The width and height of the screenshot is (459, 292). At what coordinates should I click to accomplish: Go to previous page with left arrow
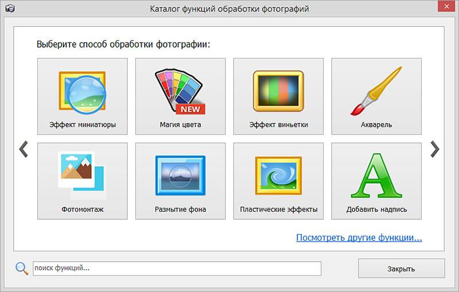(x=24, y=149)
